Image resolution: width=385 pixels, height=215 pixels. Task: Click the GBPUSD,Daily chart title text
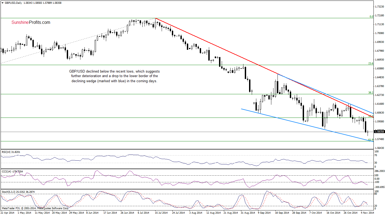tap(13, 2)
